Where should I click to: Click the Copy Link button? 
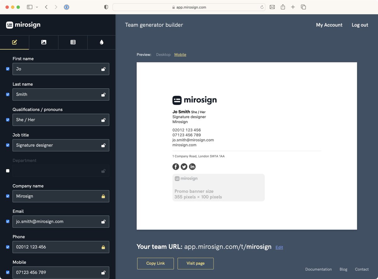155,264
